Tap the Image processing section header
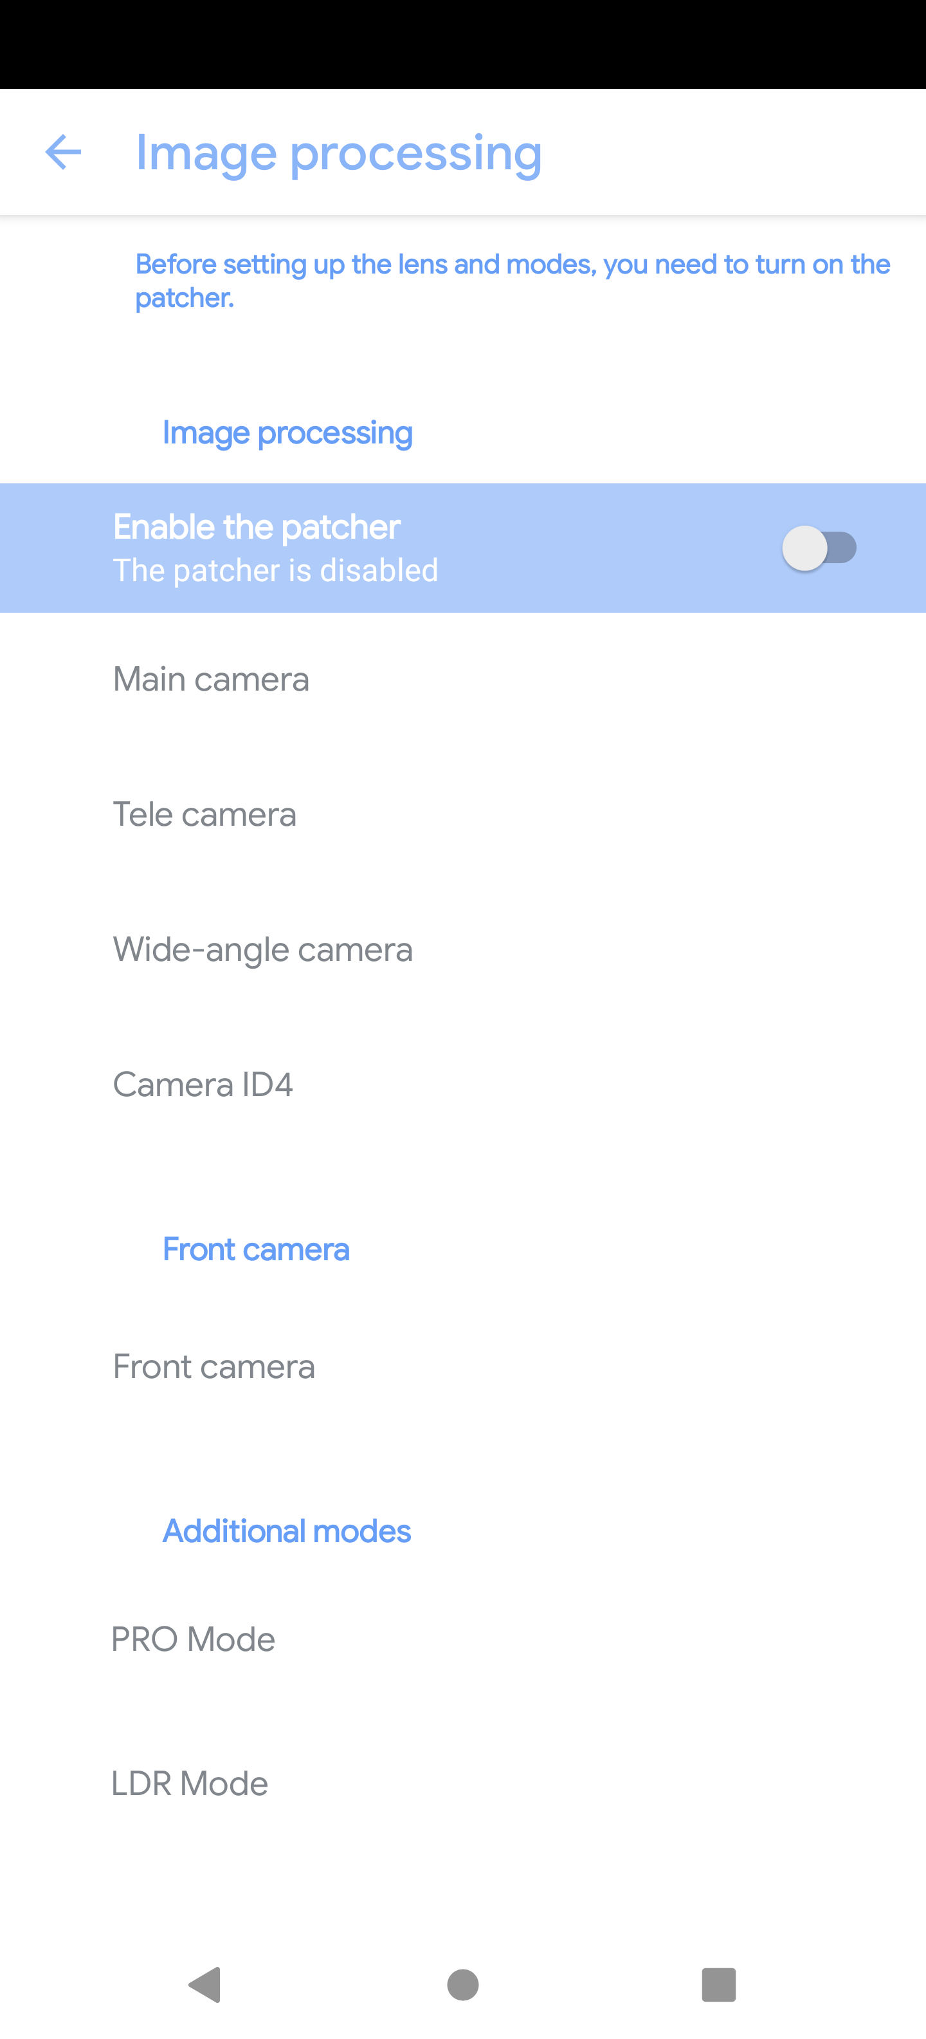The image size is (926, 2039). point(288,434)
